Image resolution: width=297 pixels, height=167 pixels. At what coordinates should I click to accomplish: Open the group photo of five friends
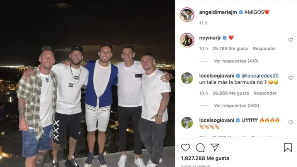(87, 83)
